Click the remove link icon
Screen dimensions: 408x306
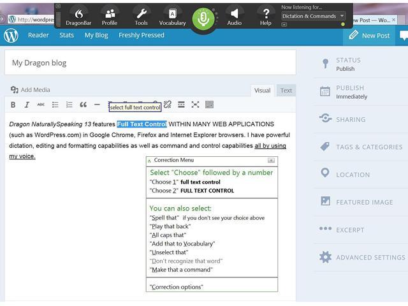[x=168, y=105]
